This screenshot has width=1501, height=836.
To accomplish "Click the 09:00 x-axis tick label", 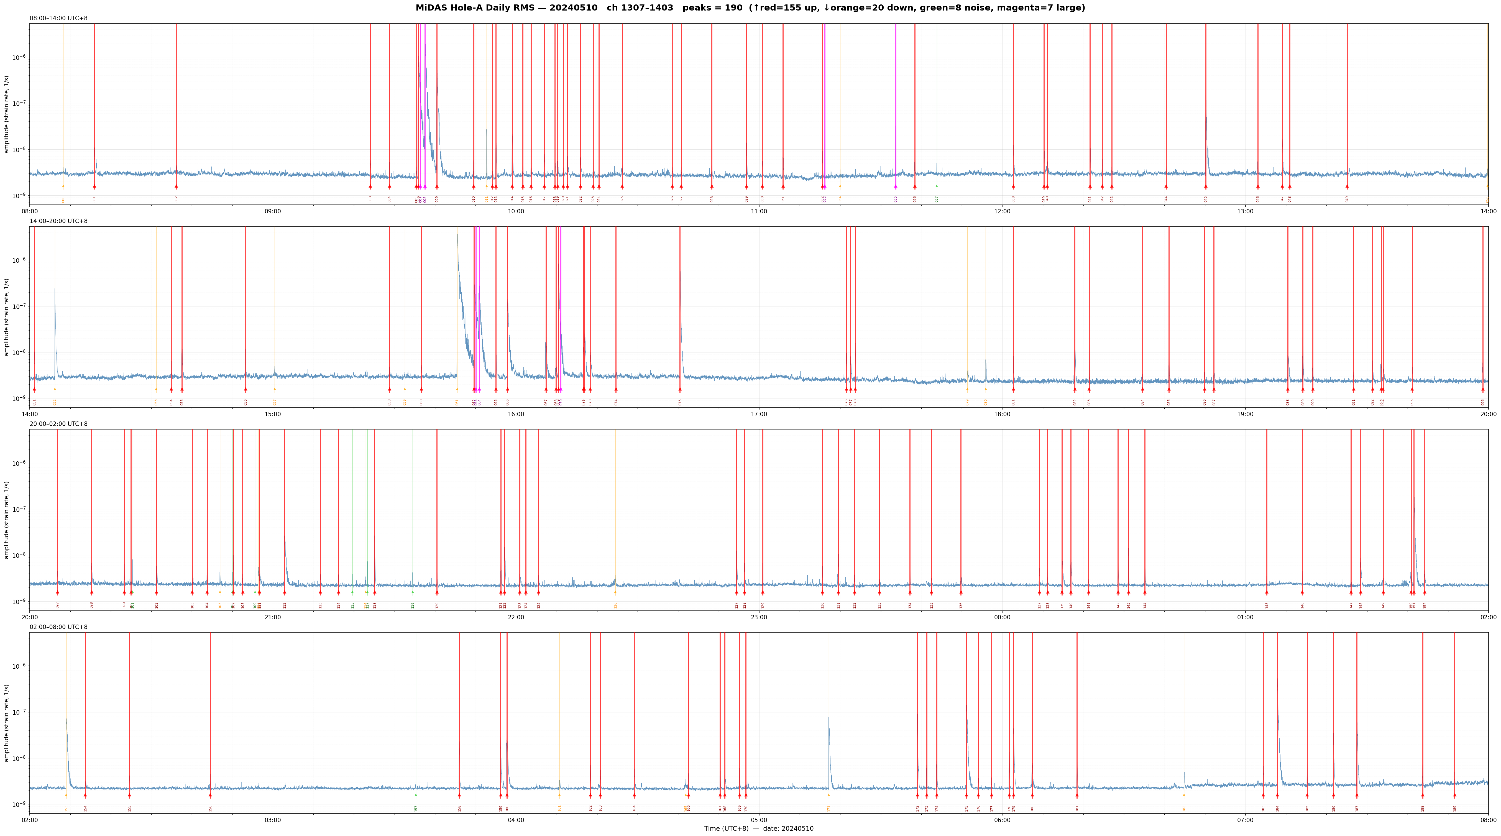I will click(x=273, y=211).
